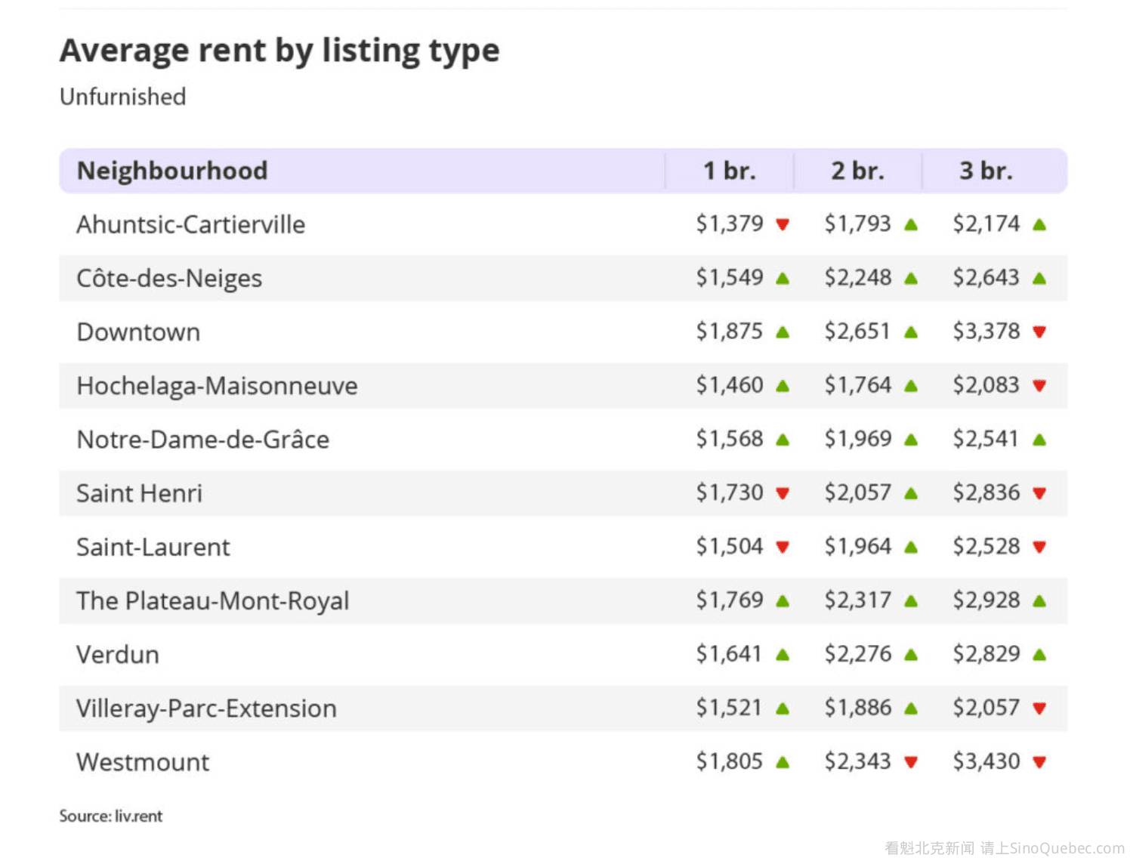This screenshot has width=1130, height=861.
Task: Click the red arrow beside Villeray-Parc-Extension $2,057
Action: coord(1039,708)
